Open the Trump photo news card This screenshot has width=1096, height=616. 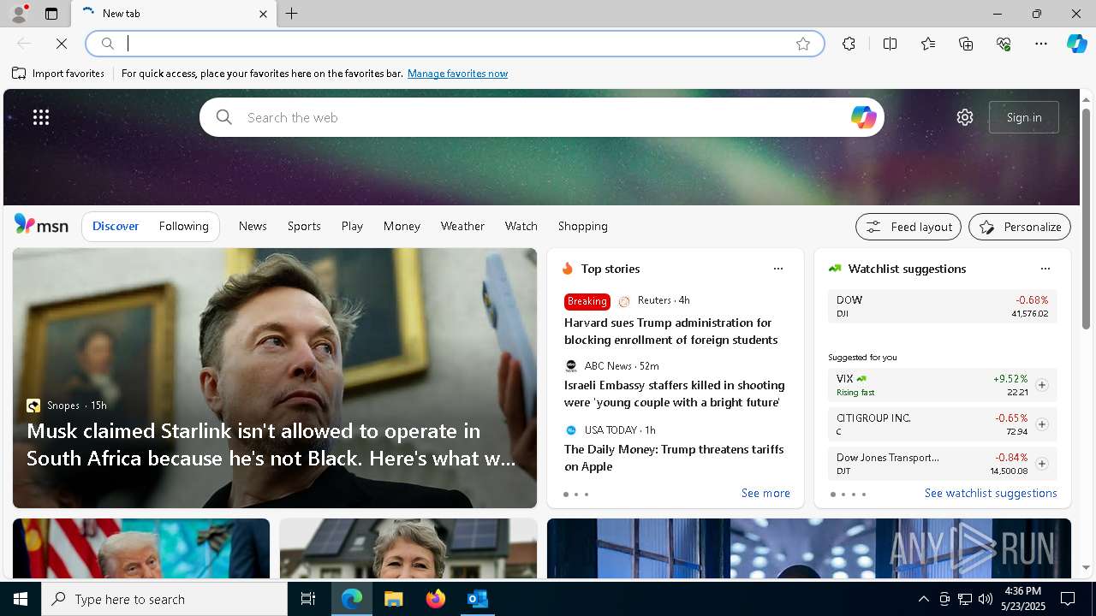tap(141, 548)
